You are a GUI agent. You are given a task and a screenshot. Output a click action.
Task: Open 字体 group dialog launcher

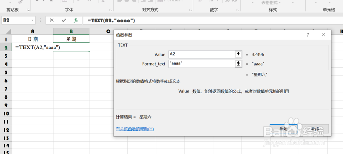click(111, 10)
